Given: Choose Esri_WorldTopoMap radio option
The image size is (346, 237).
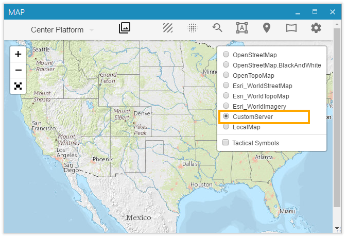Looking at the screenshot, I should [226, 95].
